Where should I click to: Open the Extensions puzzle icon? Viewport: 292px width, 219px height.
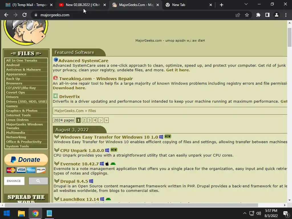(x=258, y=15)
